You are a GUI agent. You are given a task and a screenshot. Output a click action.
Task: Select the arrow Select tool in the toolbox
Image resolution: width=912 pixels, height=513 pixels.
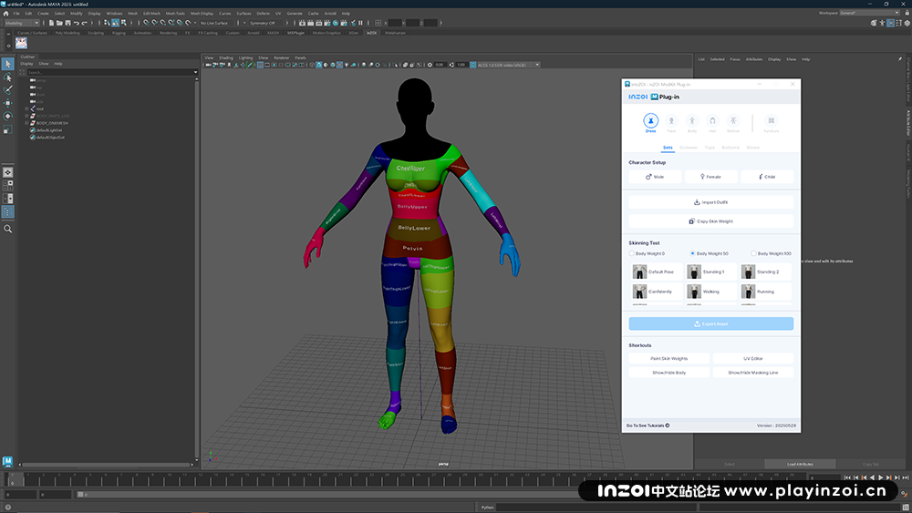(x=7, y=64)
